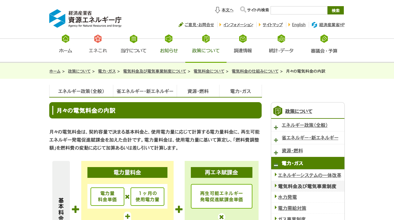Image resolution: width=394 pixels, height=220 pixels.
Task: Click the ホーム home icon in navigation
Action: pos(65,39)
